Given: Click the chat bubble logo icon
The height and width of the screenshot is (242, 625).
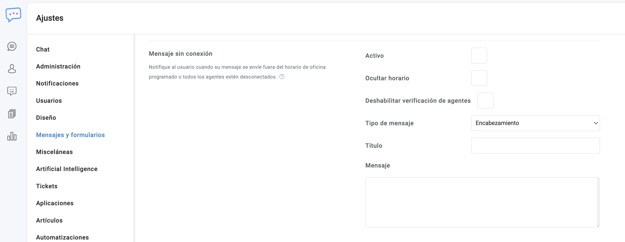Looking at the screenshot, I should pyautogui.click(x=13, y=14).
